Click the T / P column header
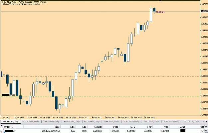Screen dimensions: 208x133 (x=144, y=127)
